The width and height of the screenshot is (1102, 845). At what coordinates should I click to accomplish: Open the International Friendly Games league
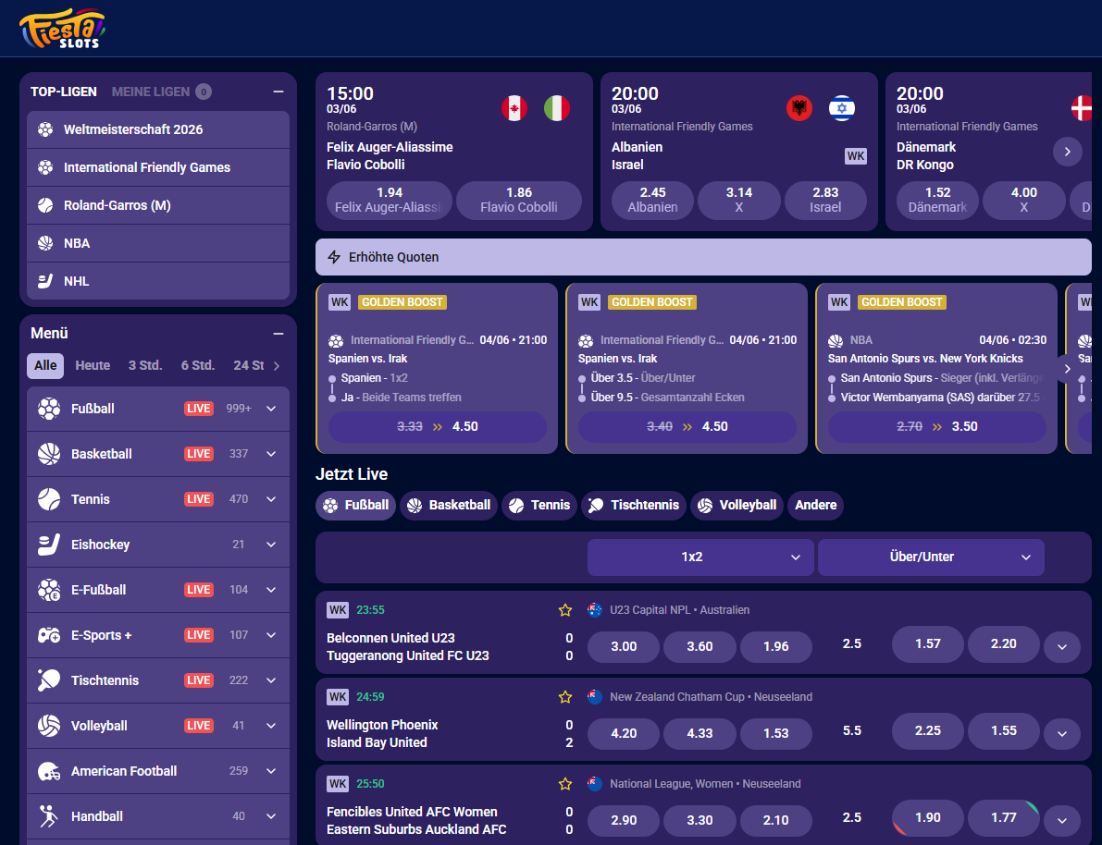tap(158, 167)
